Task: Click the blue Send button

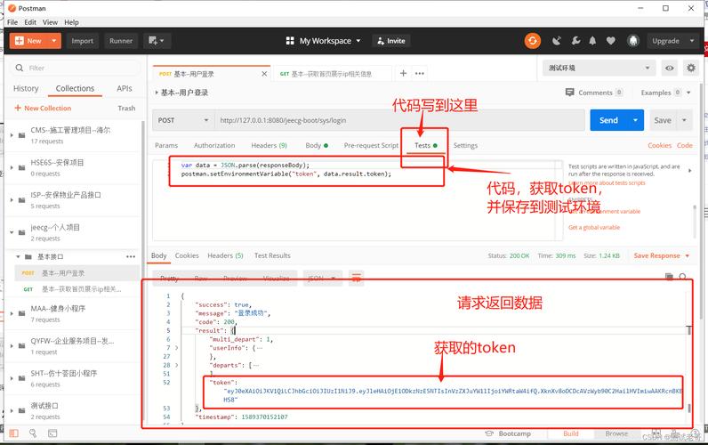Action: click(608, 120)
